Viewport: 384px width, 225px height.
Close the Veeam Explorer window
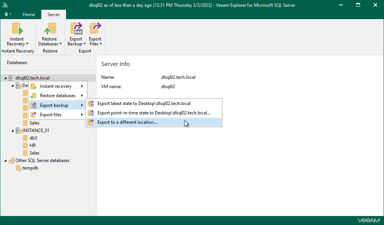click(375, 5)
